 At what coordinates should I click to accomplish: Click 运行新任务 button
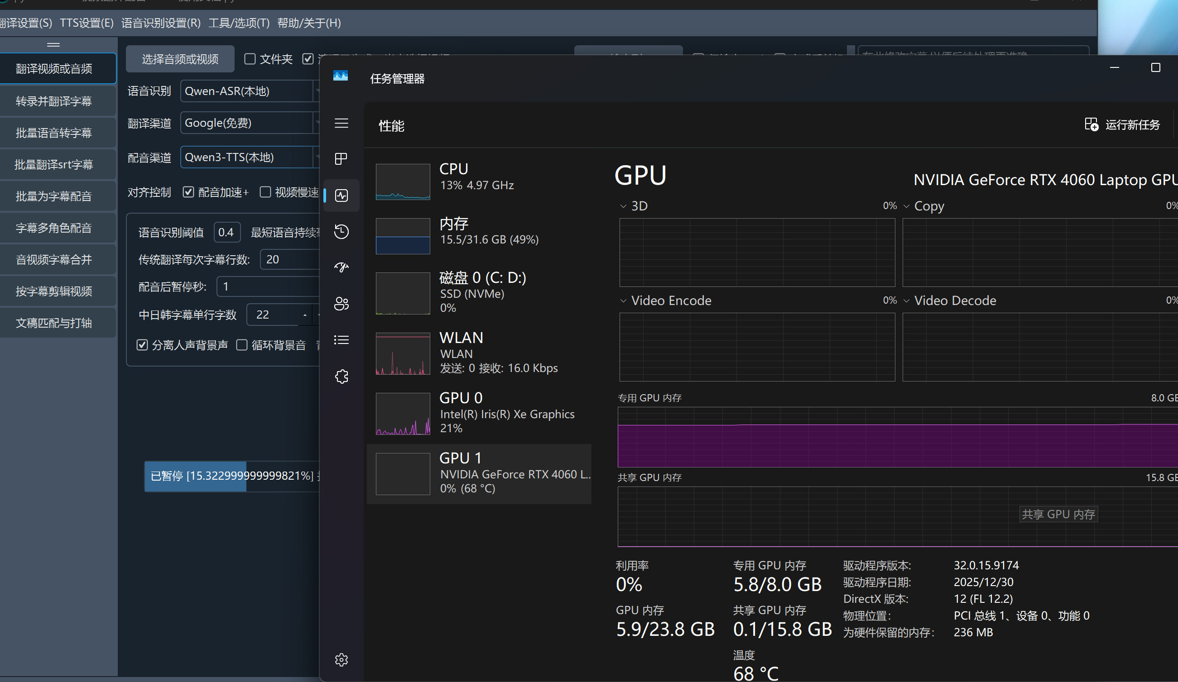1122,125
